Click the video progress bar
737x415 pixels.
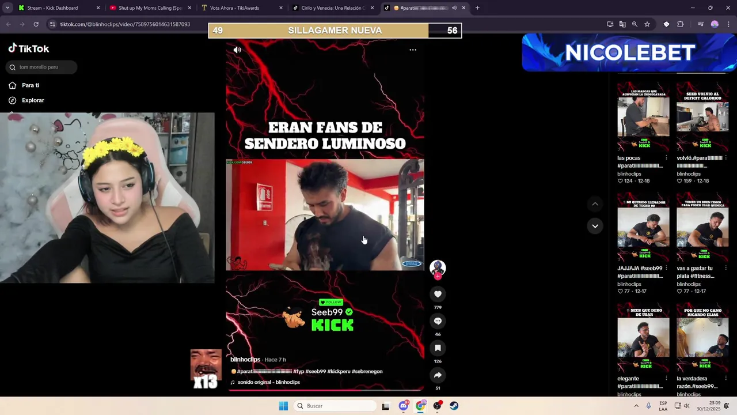[325, 390]
